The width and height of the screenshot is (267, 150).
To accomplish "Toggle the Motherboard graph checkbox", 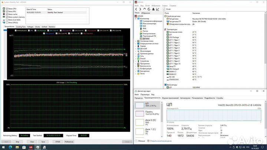I will pos(16,31).
